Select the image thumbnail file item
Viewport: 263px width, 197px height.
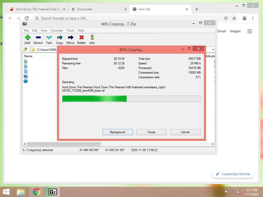[x=26, y=76]
